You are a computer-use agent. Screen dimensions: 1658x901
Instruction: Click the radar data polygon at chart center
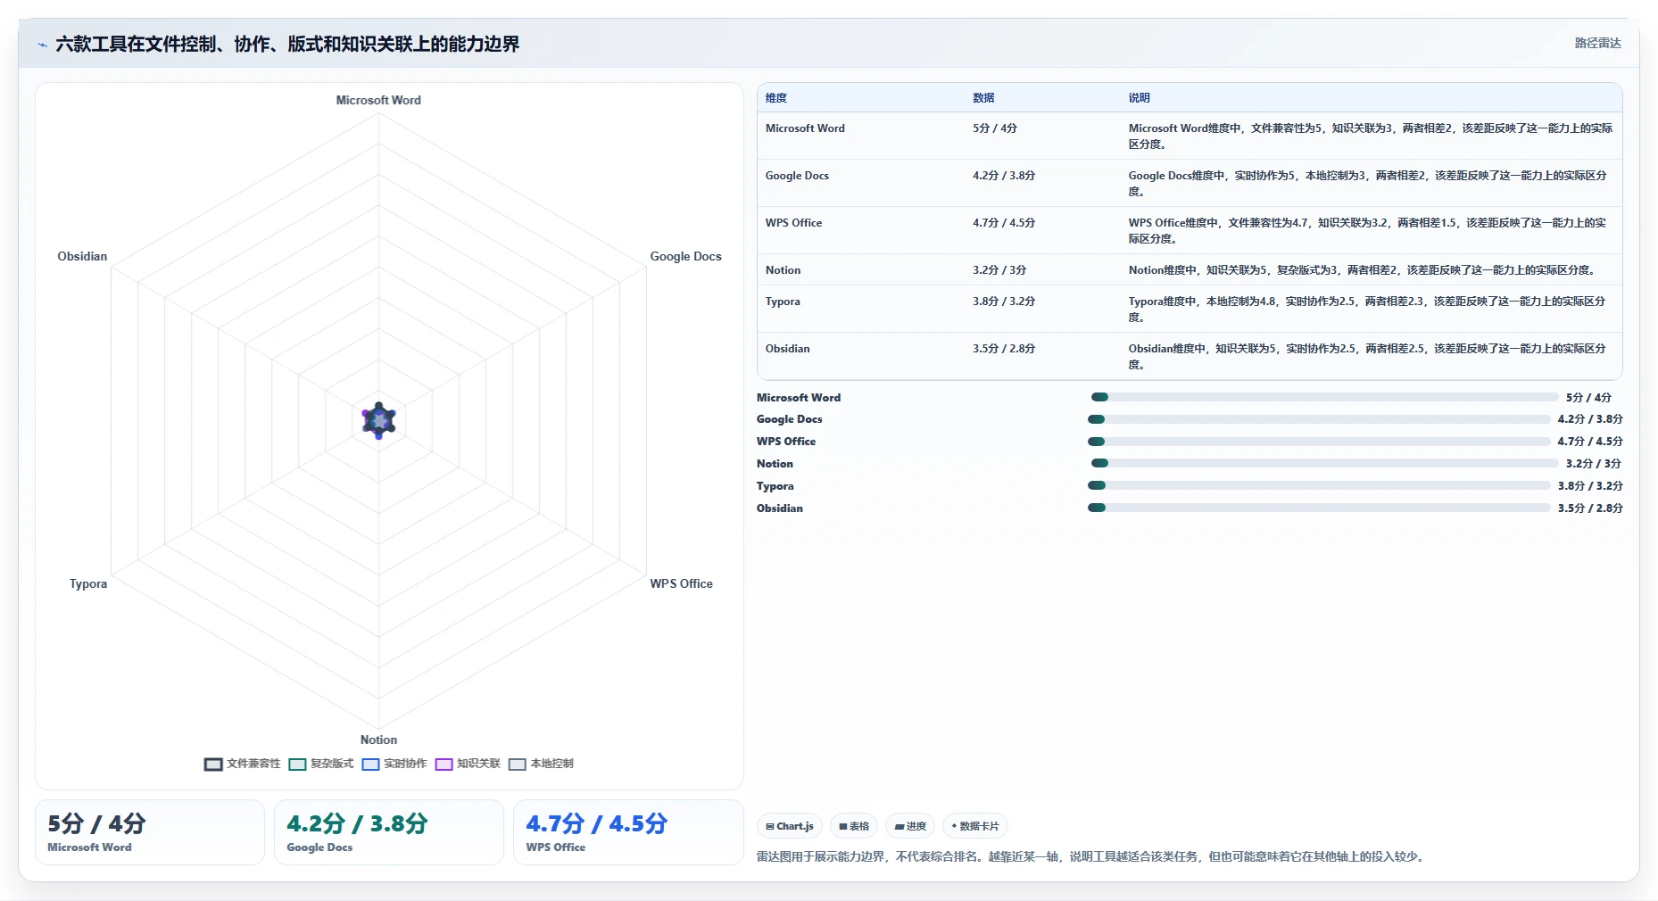(x=378, y=420)
